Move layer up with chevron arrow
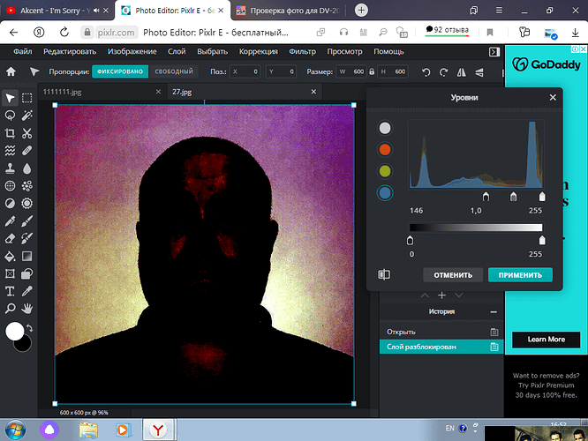 425,295
